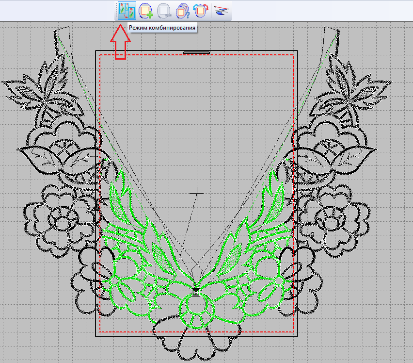Click the last toolbar icon after the separator

tap(222, 10)
